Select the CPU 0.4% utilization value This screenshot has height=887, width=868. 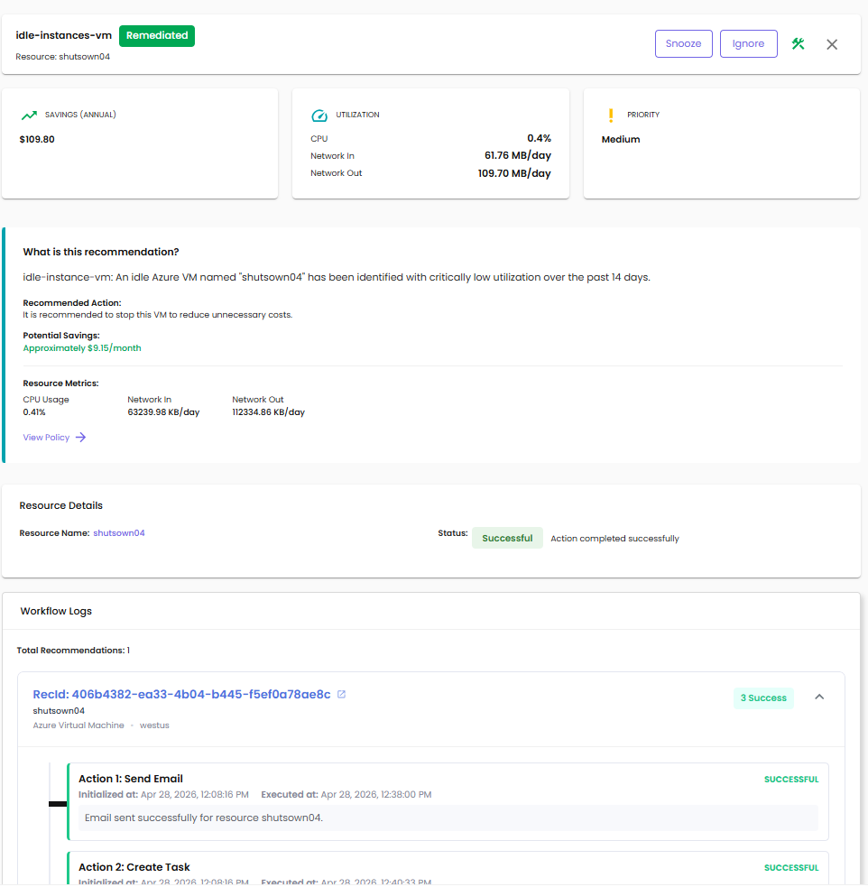click(539, 138)
